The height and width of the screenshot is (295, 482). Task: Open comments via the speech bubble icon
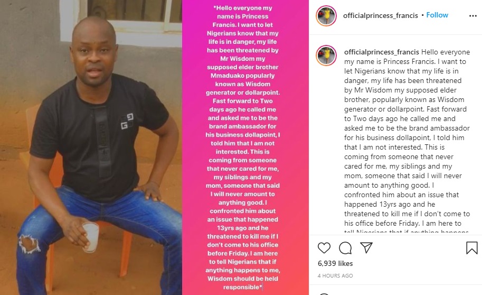tap(345, 247)
